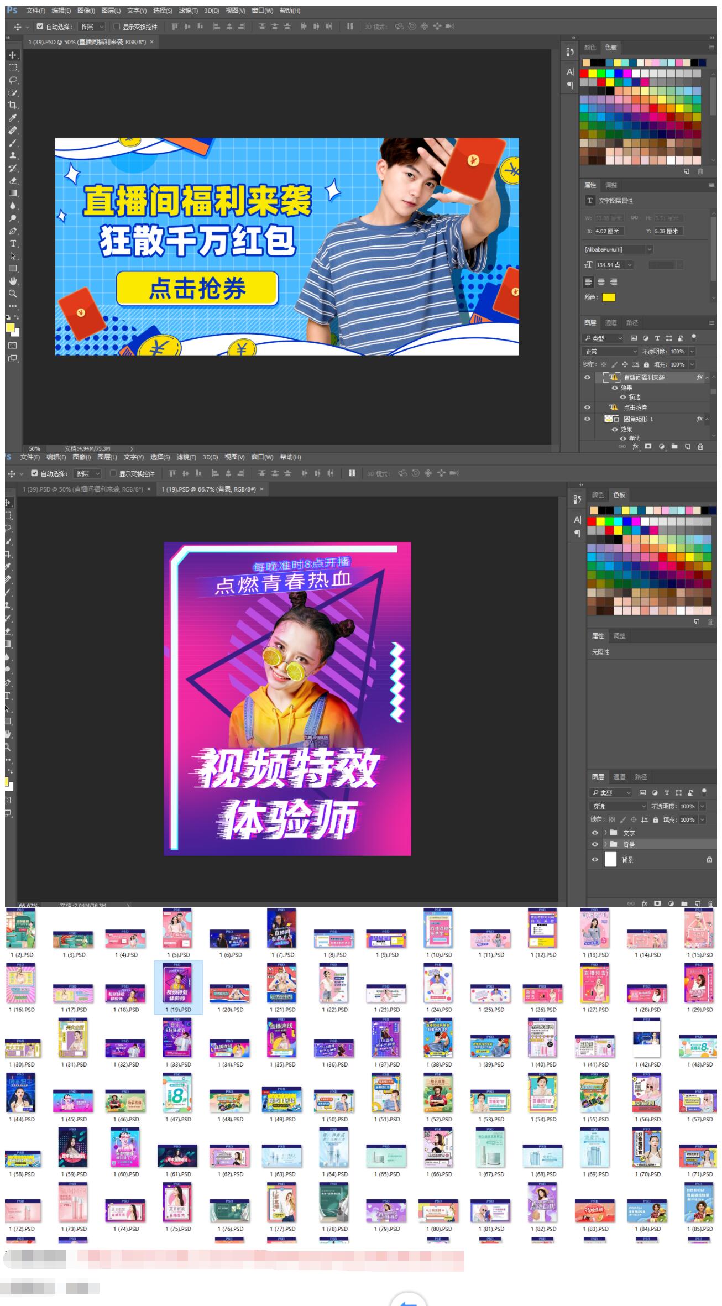Choose the Eraser tool in upper toolbar

tap(12, 181)
